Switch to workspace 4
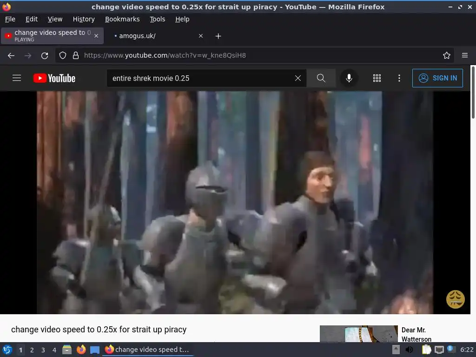 pos(54,350)
